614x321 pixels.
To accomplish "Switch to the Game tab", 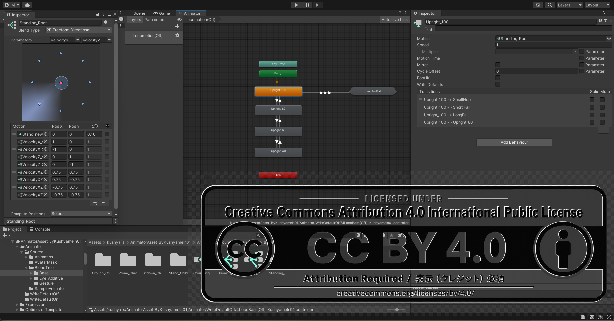I will 161,13.
